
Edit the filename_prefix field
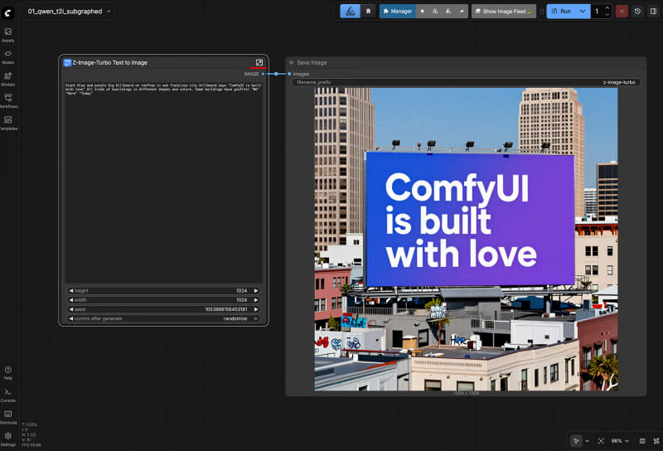pos(466,83)
